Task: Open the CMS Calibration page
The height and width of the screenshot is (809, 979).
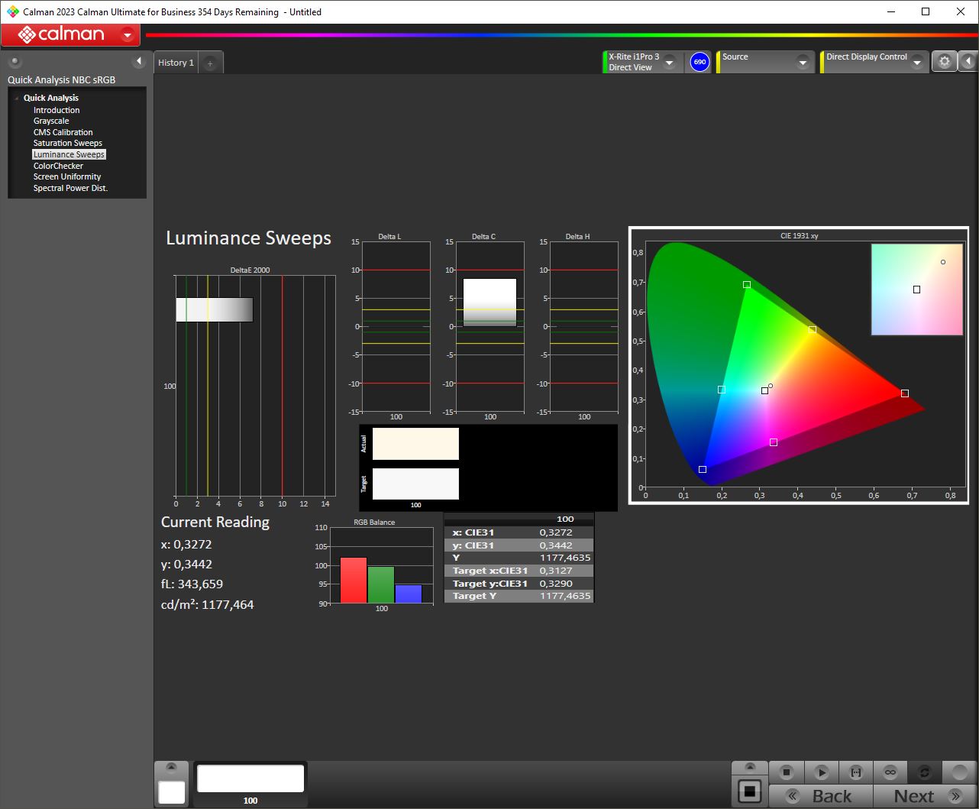Action: (63, 132)
